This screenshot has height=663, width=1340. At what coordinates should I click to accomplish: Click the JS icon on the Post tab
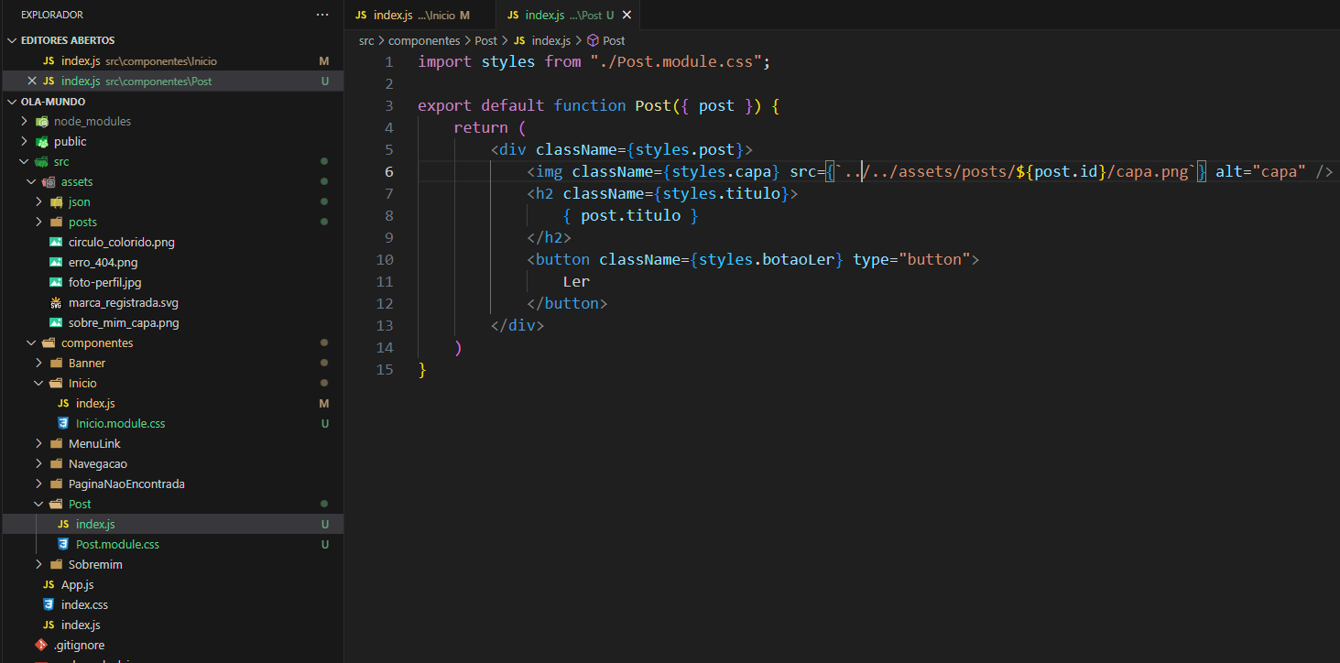coord(513,16)
